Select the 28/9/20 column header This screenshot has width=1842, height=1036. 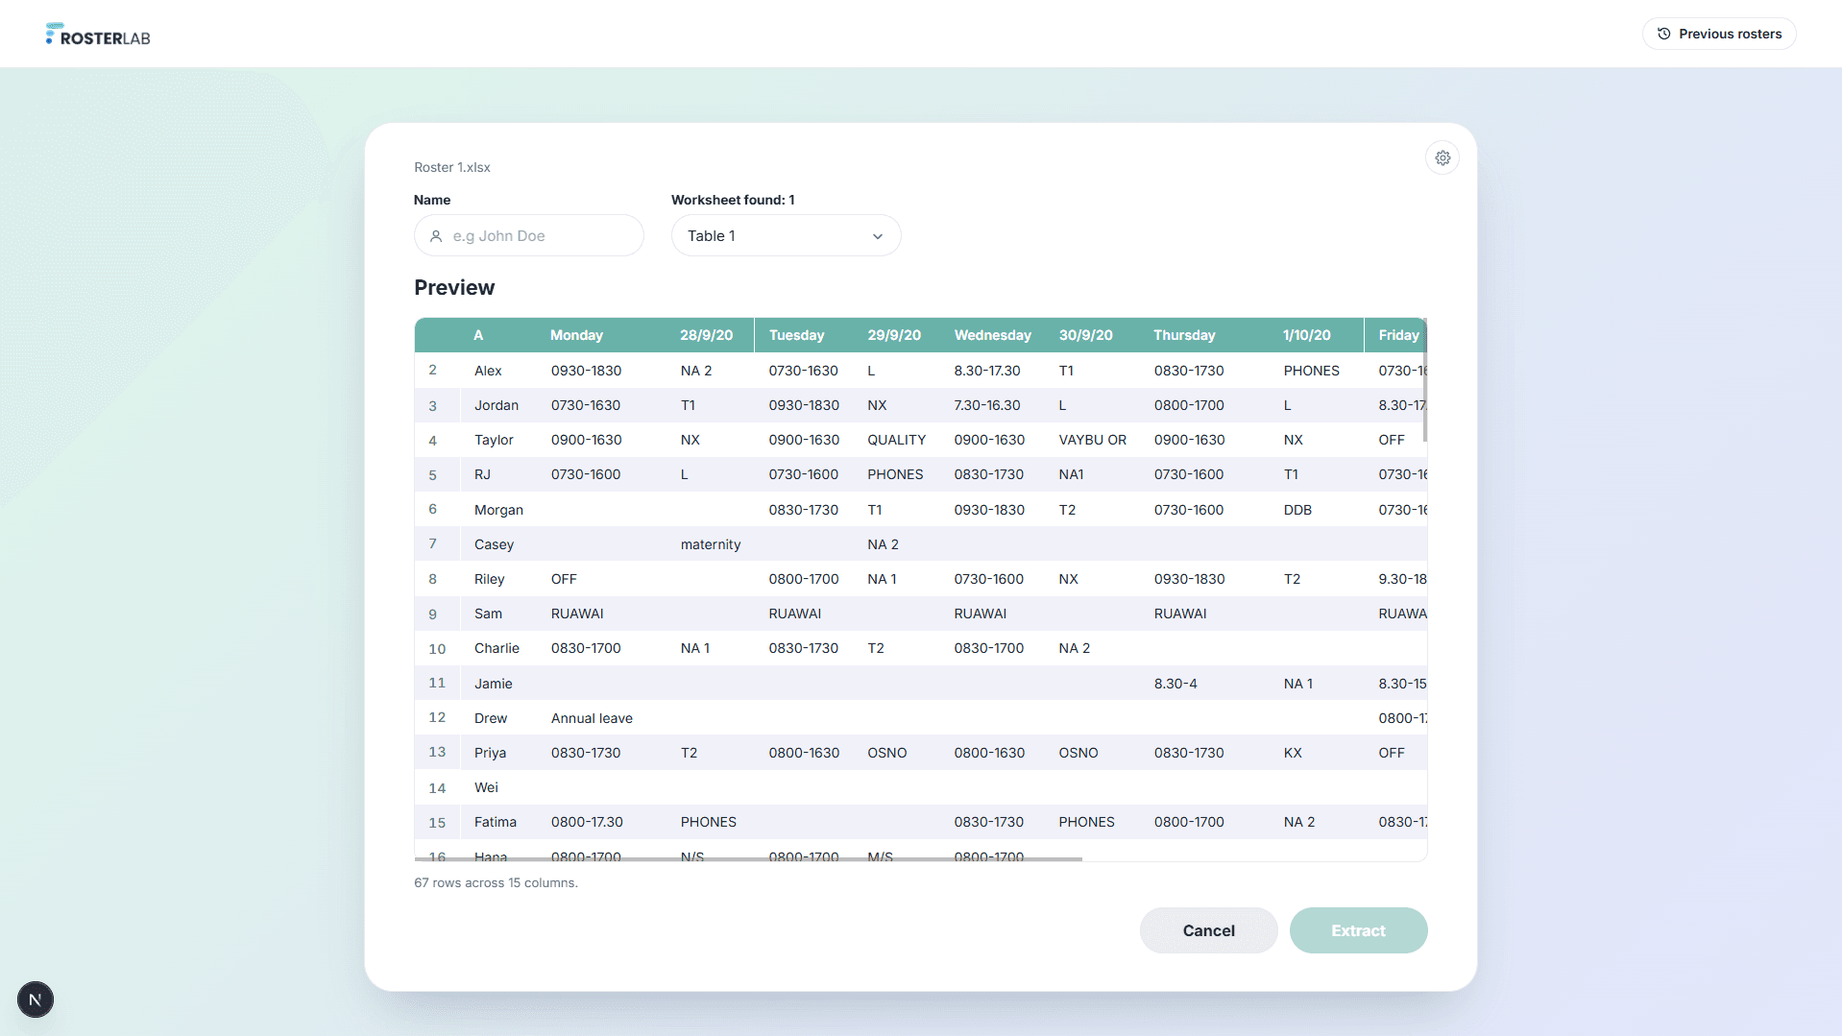click(706, 335)
